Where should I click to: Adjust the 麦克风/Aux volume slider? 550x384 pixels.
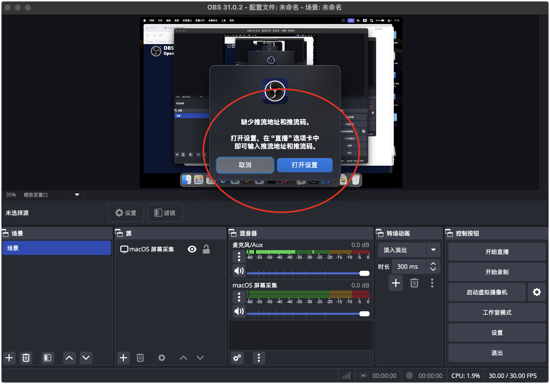point(308,273)
